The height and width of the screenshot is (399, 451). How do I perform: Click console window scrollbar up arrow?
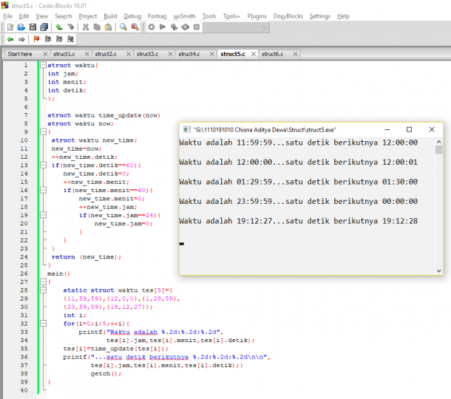[438, 142]
